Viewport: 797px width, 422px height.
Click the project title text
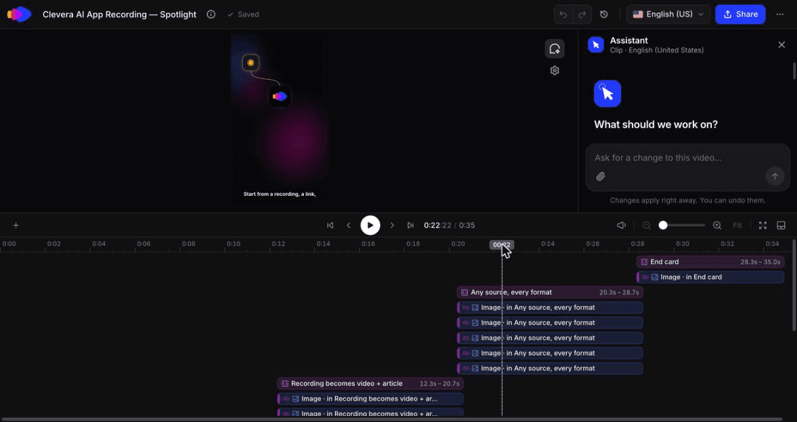tap(119, 14)
